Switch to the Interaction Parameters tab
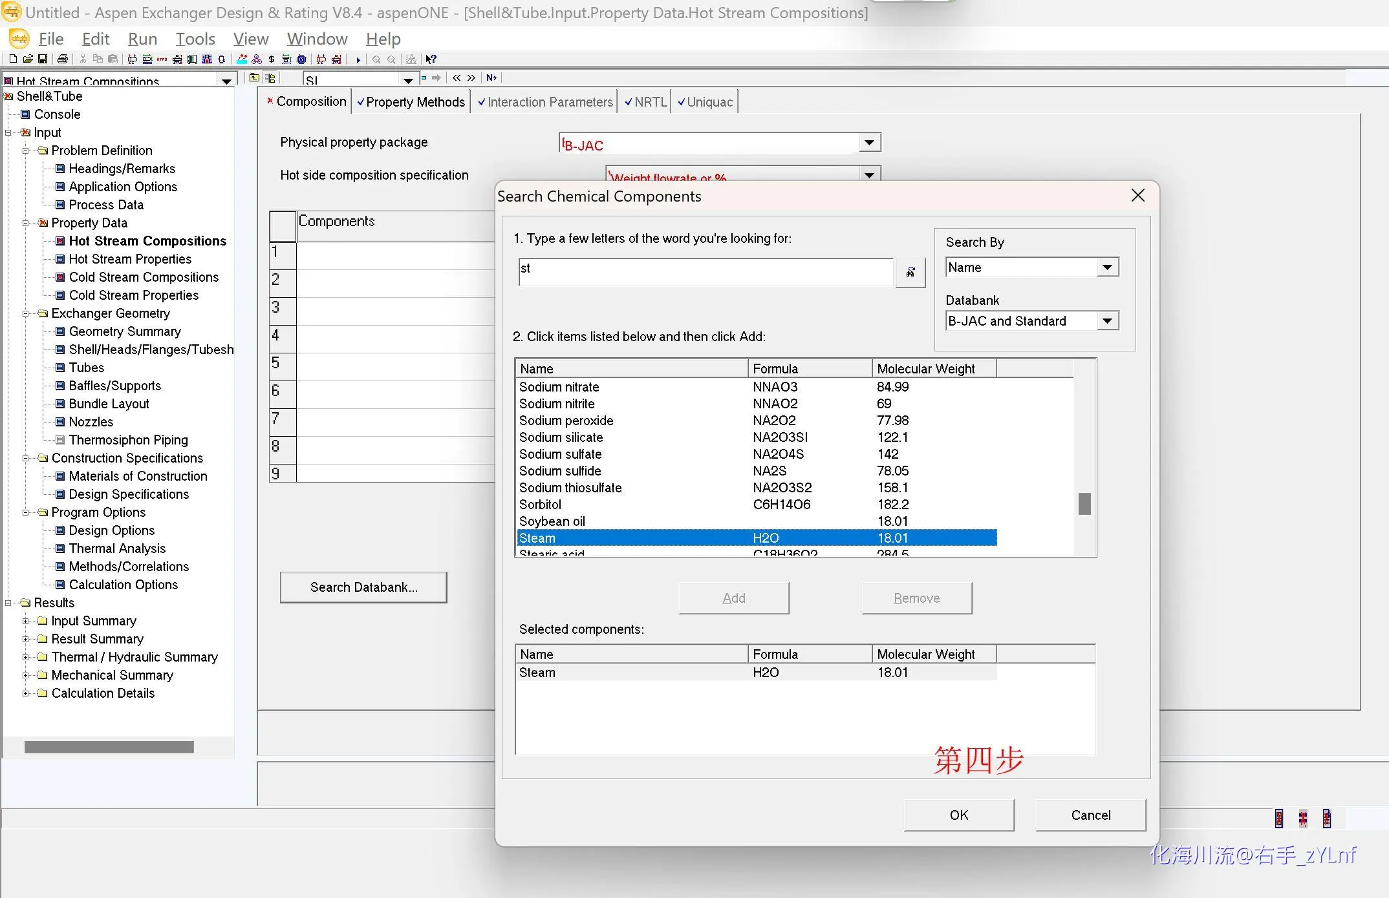Screen dimensions: 1389x898 pyautogui.click(x=544, y=102)
